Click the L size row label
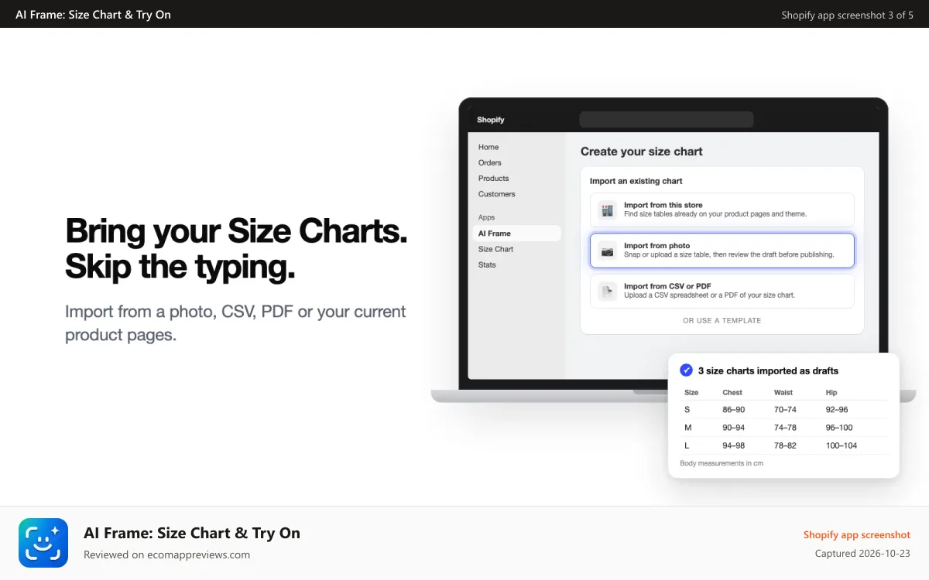Viewport: 929px width, 580px height. [x=687, y=445]
